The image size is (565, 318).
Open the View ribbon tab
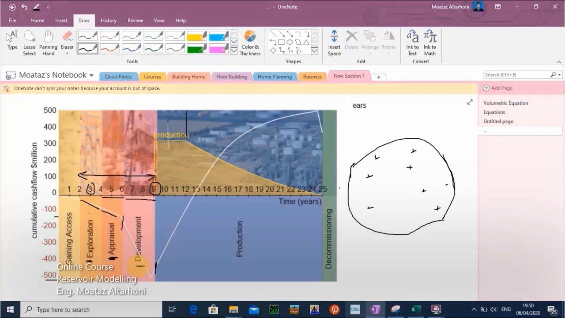(159, 20)
